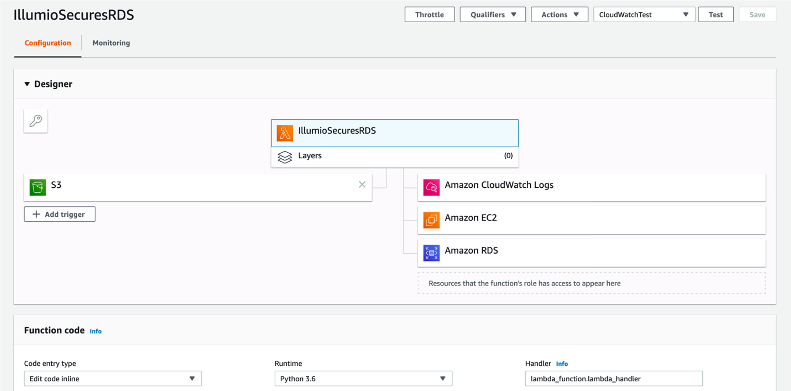The height and width of the screenshot is (391, 791).
Task: Click Add trigger
Action: (59, 214)
